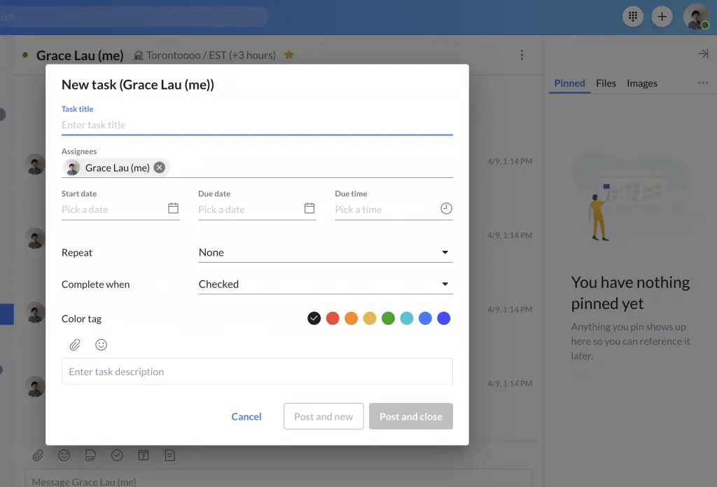The image size is (717, 487).
Task: Click the paperclip attachment icon in task dialog
Action: point(75,345)
